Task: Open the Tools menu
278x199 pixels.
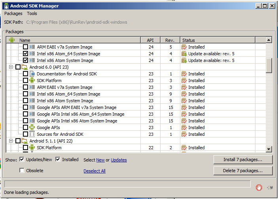Action: (x=32, y=13)
